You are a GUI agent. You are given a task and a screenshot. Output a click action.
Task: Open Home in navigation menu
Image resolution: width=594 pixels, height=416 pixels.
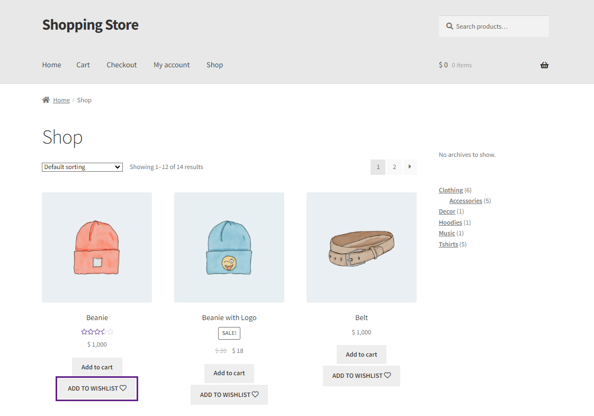point(51,65)
